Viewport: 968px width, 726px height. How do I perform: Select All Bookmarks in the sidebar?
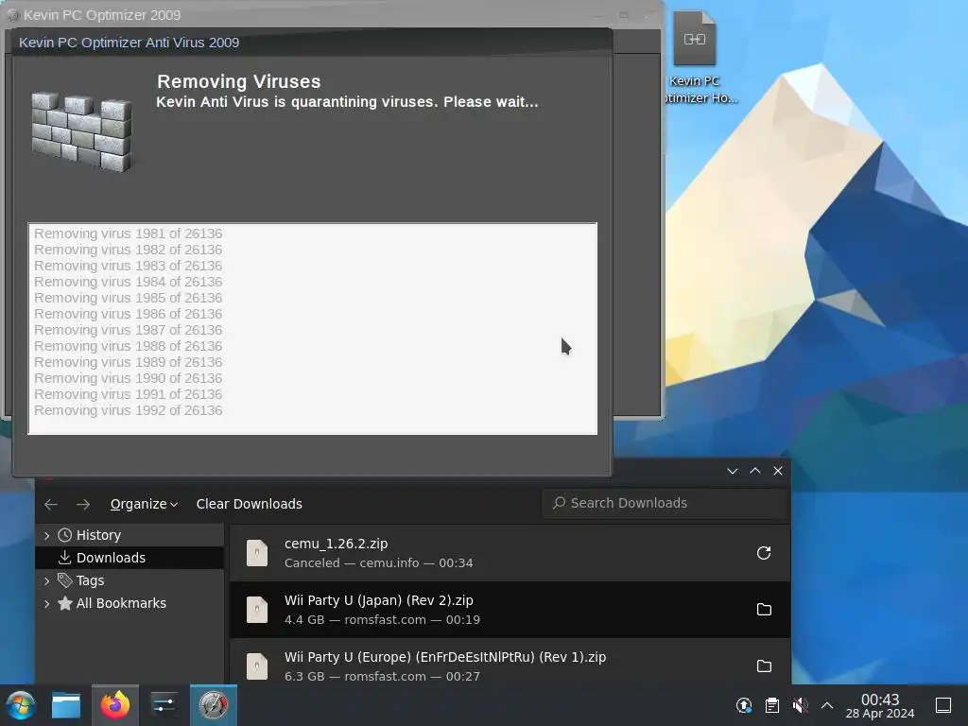tap(130, 603)
